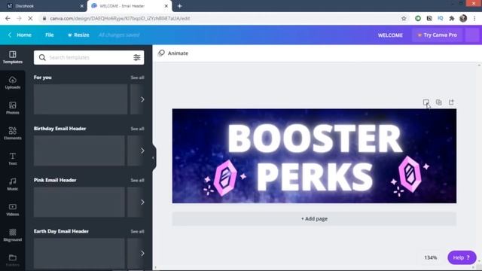Screen dimensions: 482x271
Task: Close the WELCOME Email Header tab
Action: [166, 6]
